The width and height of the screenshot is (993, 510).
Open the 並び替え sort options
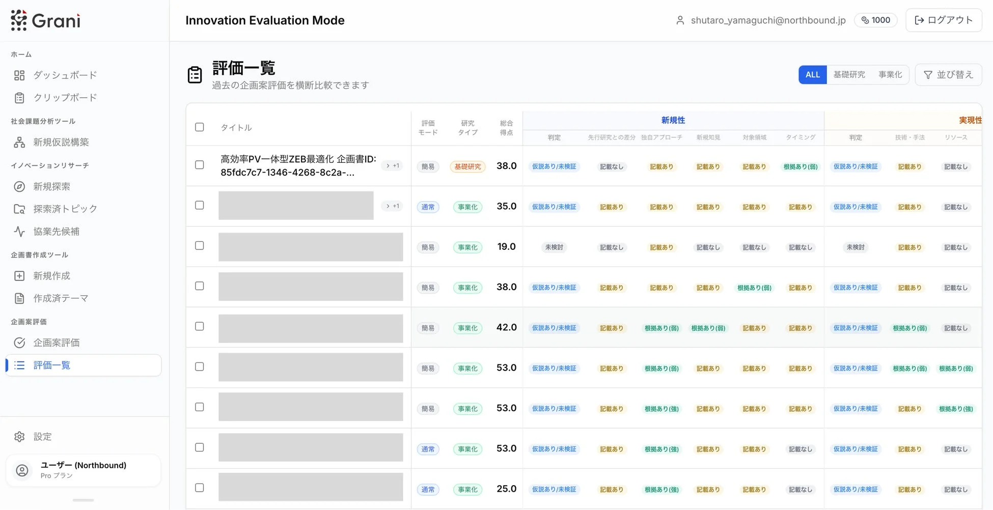click(x=948, y=74)
